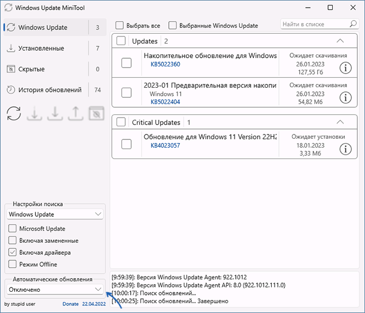Enable 'Включая замененные' option
This screenshot has height=313, width=365.
(x=13, y=240)
